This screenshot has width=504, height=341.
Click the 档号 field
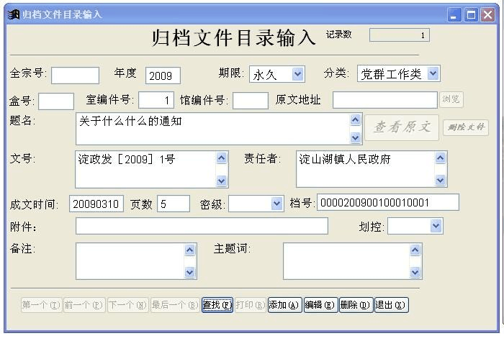tap(388, 202)
